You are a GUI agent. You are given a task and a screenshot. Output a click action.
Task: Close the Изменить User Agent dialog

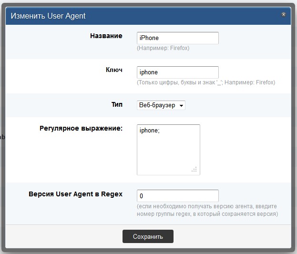point(283,15)
